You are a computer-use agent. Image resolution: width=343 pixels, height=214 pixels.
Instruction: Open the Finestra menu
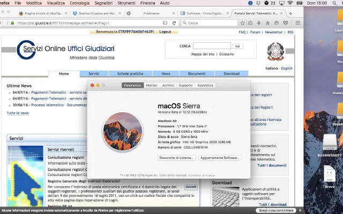click(147, 3)
